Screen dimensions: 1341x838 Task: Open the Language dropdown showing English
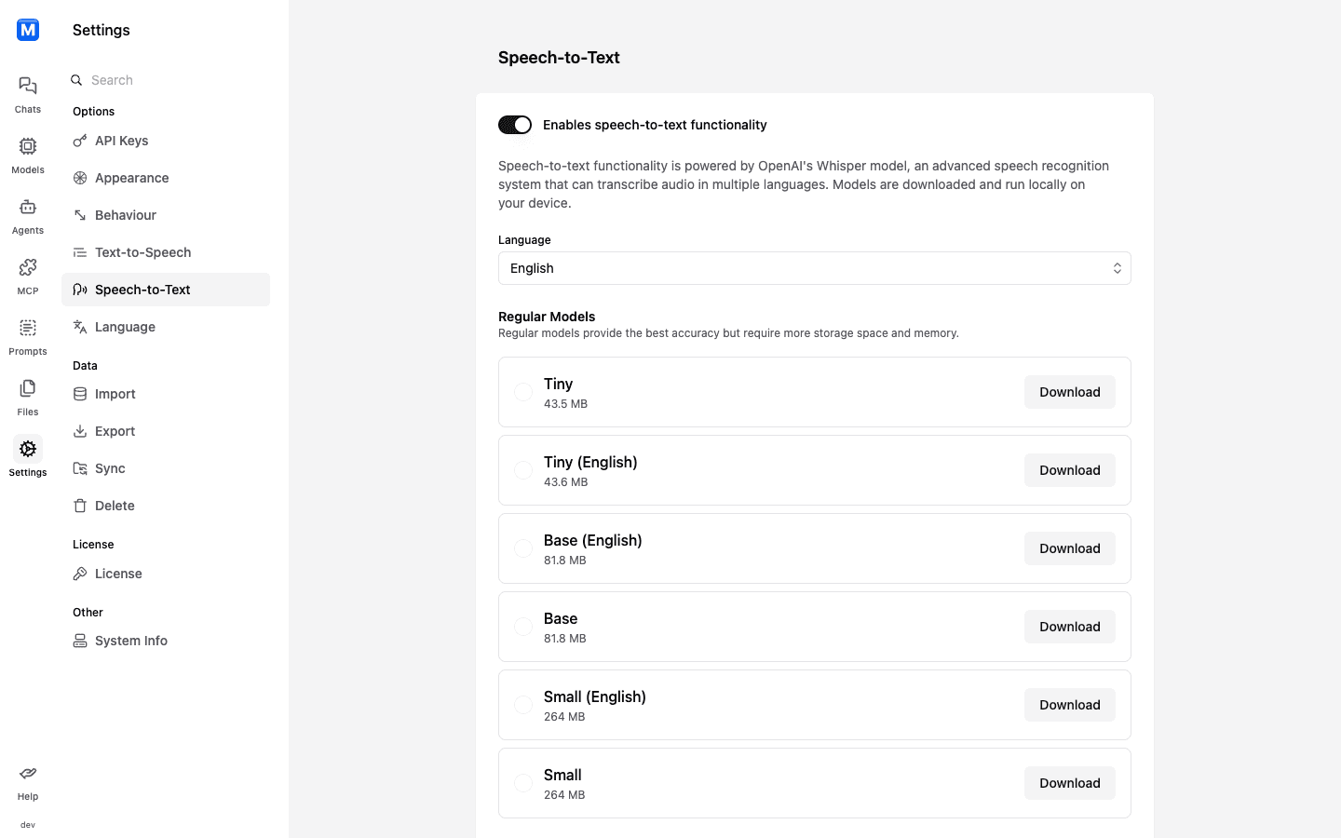(815, 268)
